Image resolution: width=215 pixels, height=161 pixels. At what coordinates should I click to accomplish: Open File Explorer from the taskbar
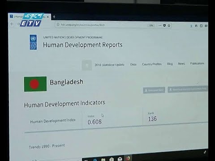(x=103, y=160)
